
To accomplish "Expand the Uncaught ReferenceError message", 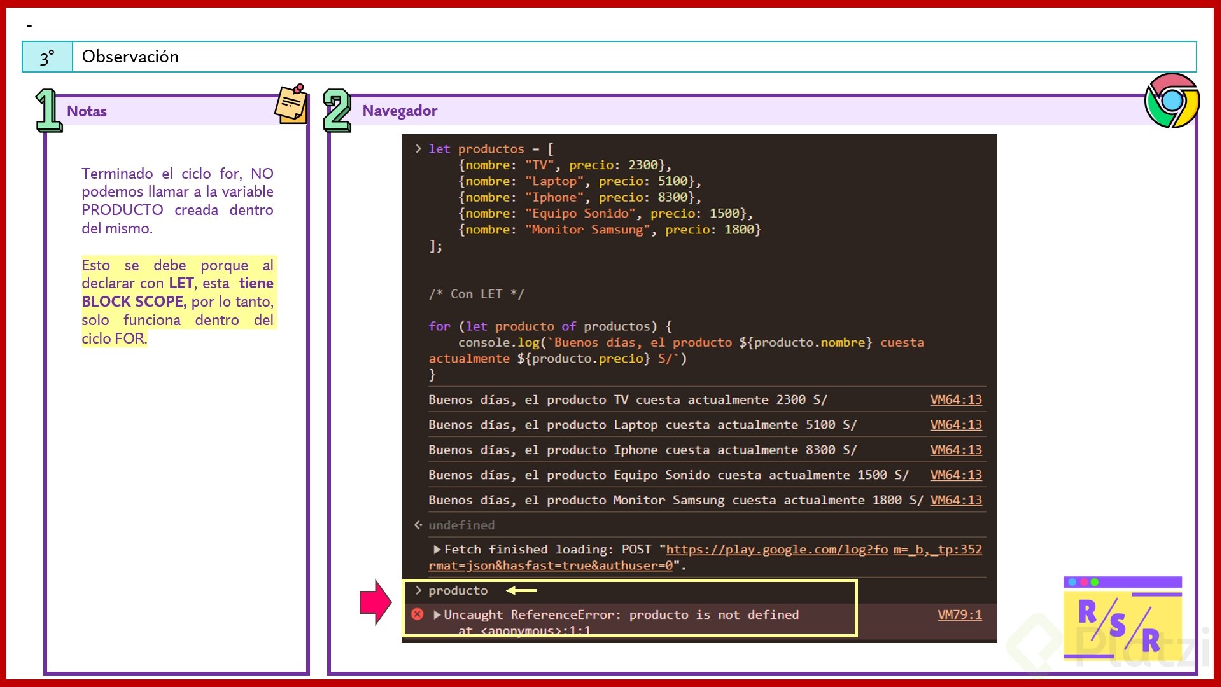I will pyautogui.click(x=437, y=614).
